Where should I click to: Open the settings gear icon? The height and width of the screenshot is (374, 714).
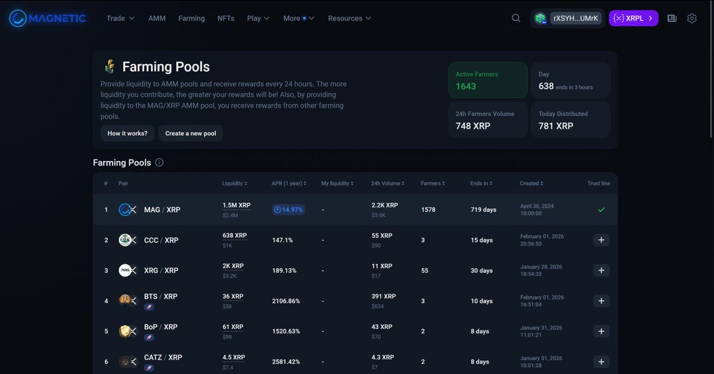click(x=691, y=18)
